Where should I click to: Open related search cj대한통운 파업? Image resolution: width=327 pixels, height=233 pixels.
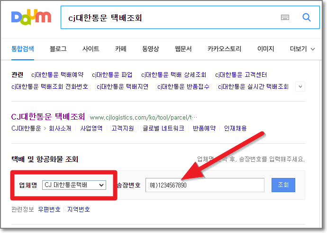[112, 75]
